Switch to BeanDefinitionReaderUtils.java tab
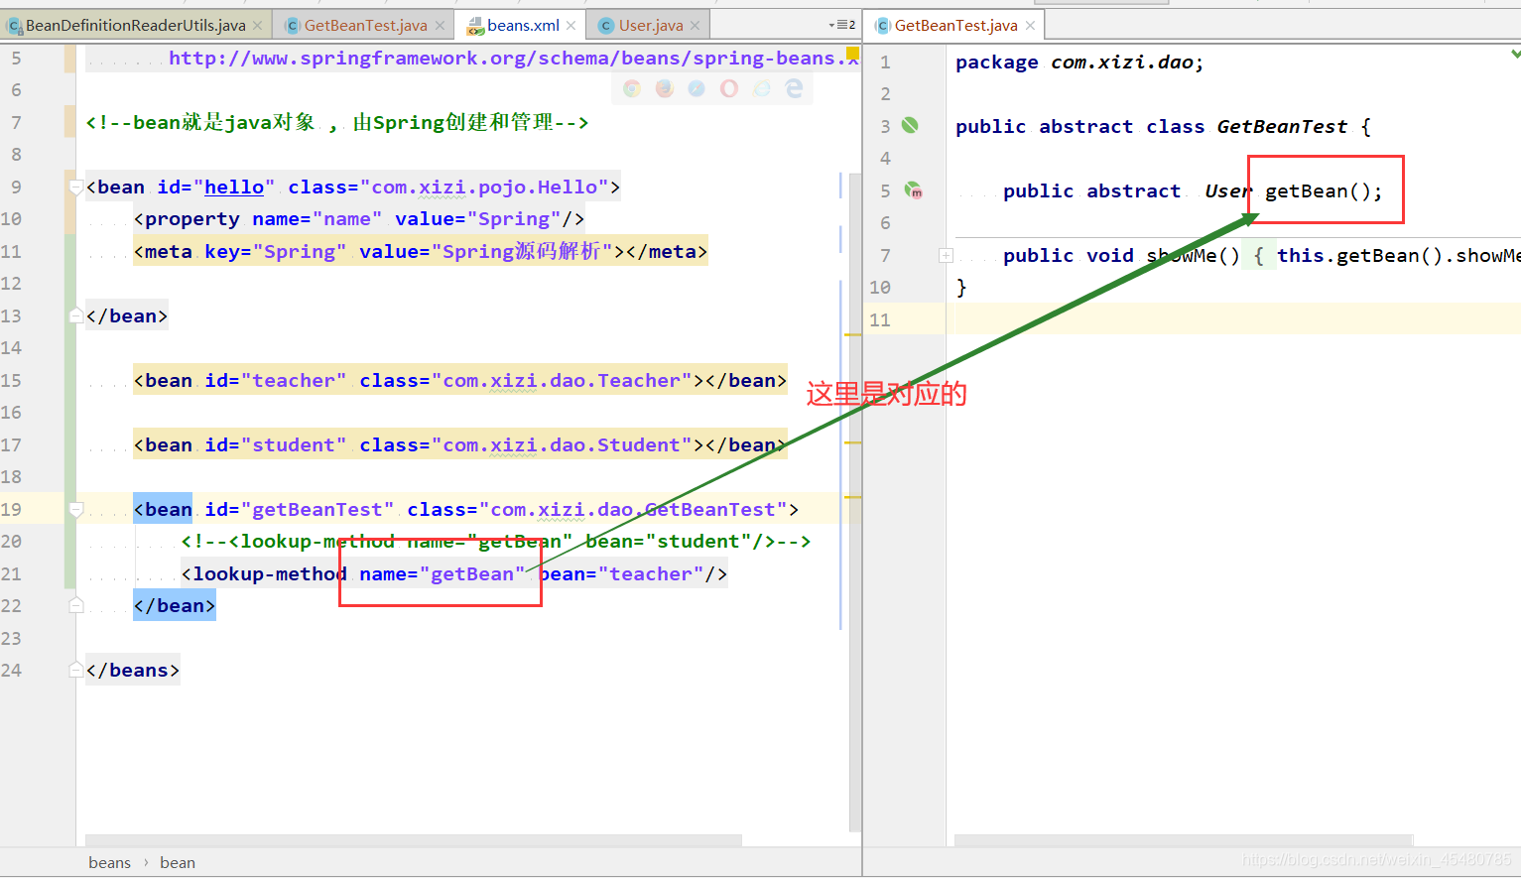 (x=136, y=26)
